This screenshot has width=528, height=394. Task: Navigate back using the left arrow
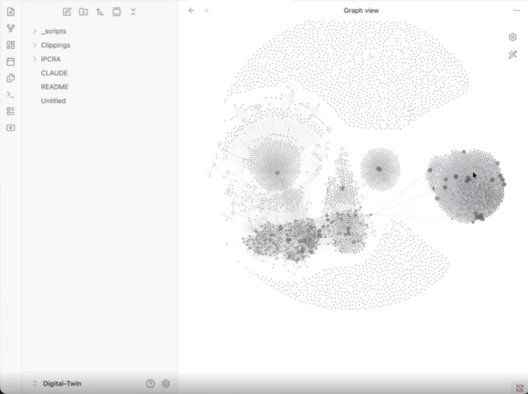click(191, 10)
